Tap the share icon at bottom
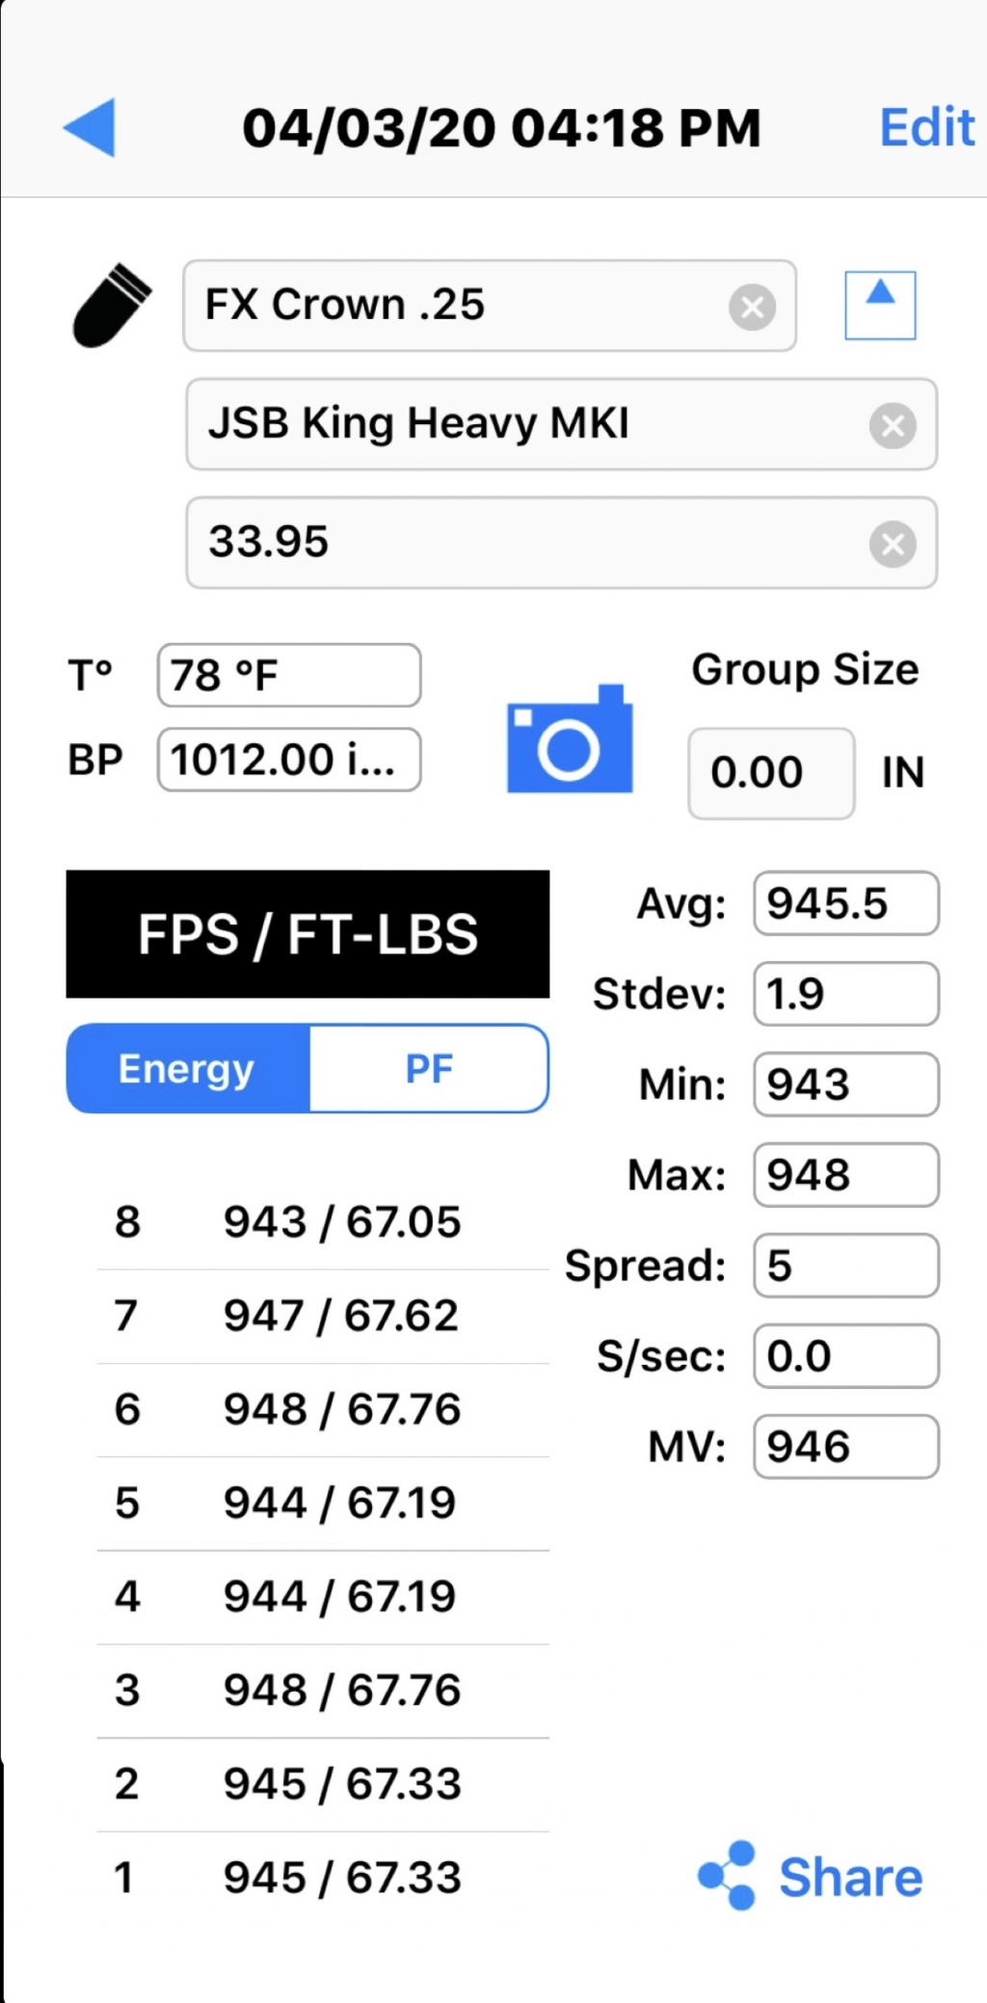The image size is (987, 2003). click(x=727, y=1875)
